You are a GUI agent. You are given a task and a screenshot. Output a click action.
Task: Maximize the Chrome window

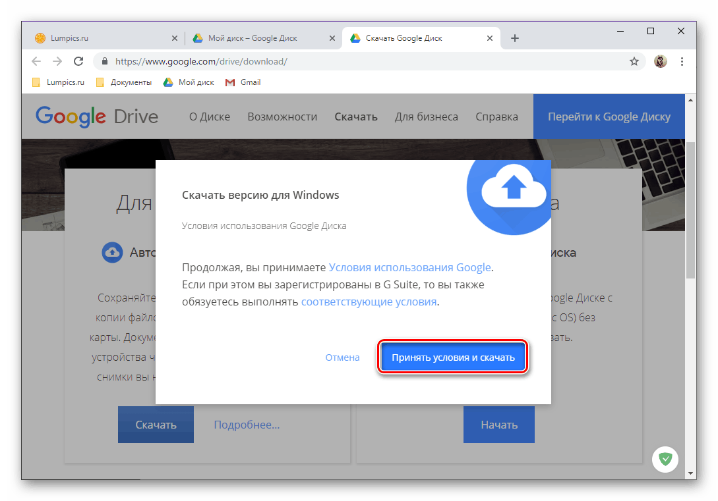651,31
